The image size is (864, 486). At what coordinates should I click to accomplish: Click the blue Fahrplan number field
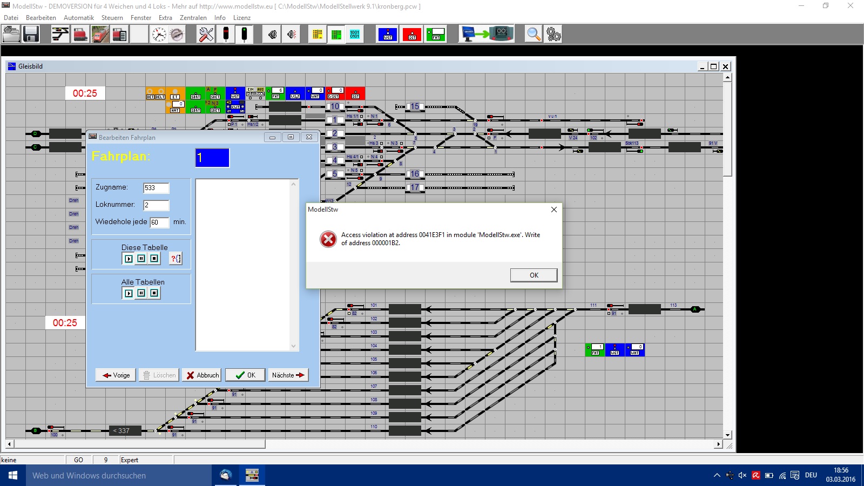pyautogui.click(x=212, y=158)
